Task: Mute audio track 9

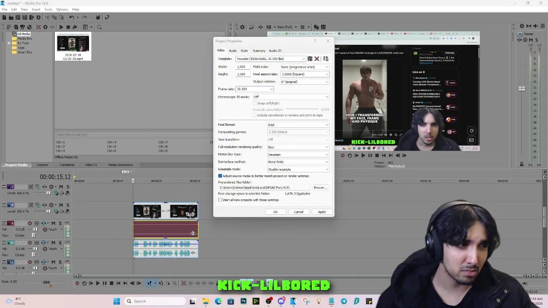Action: pos(54,223)
